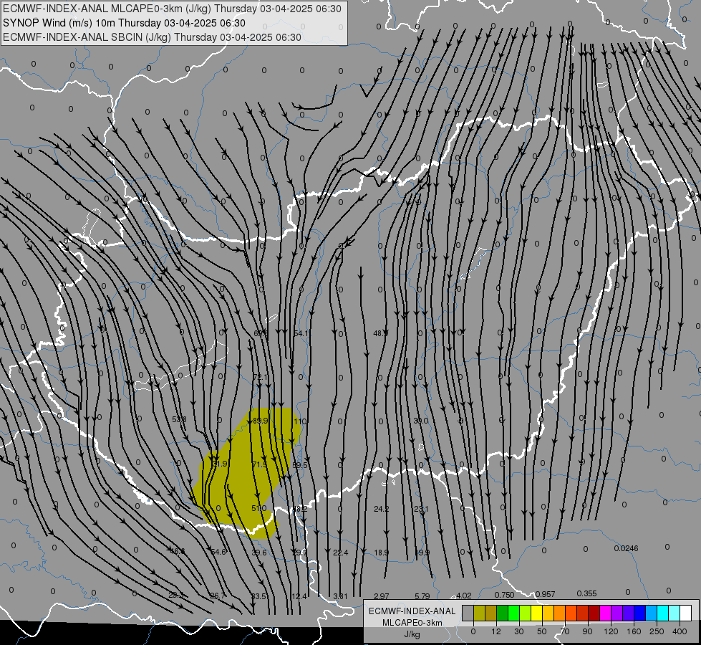Click the map value 18.9
Viewport: 701px width, 645px height.
click(382, 553)
